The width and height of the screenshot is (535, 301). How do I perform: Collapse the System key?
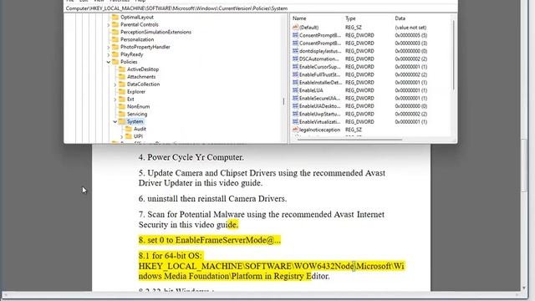tap(115, 121)
